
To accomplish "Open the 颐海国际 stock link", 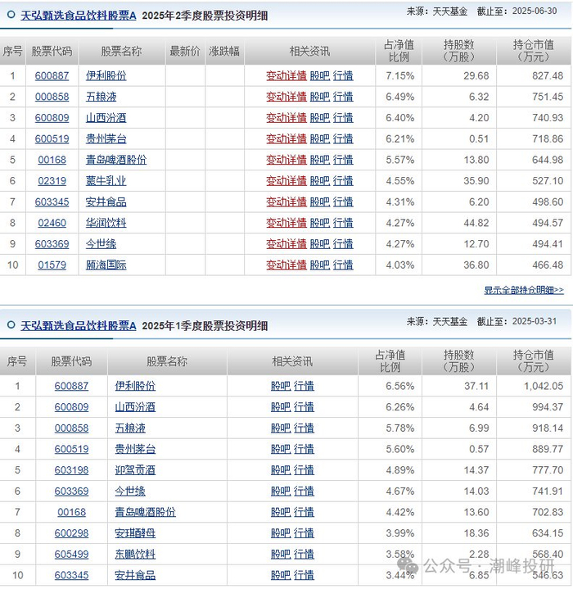I will point(106,265).
